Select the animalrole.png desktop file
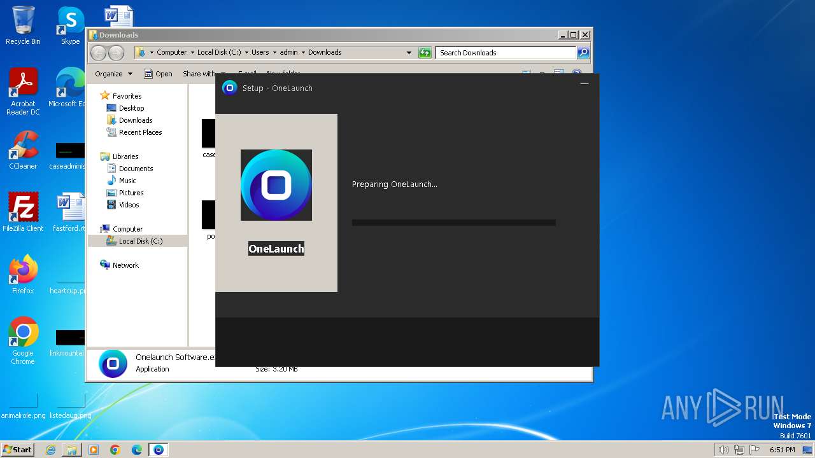The image size is (815, 458). [23, 404]
